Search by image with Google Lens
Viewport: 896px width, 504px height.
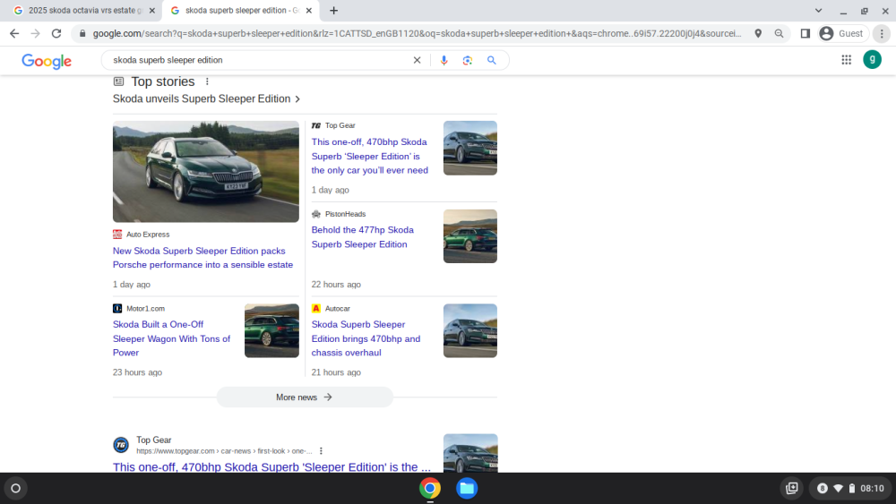468,60
